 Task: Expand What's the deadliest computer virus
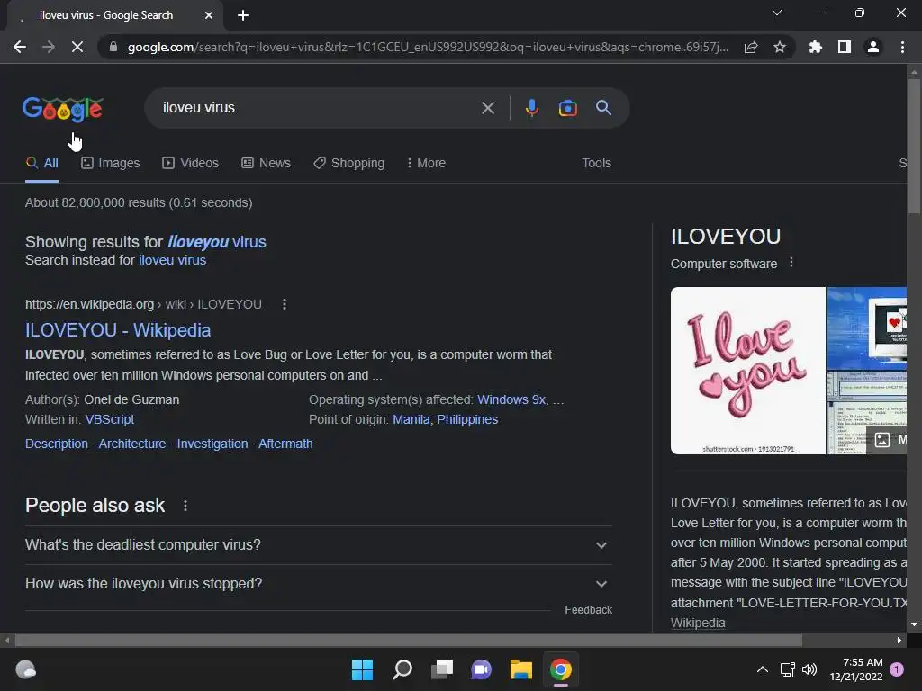click(318, 544)
